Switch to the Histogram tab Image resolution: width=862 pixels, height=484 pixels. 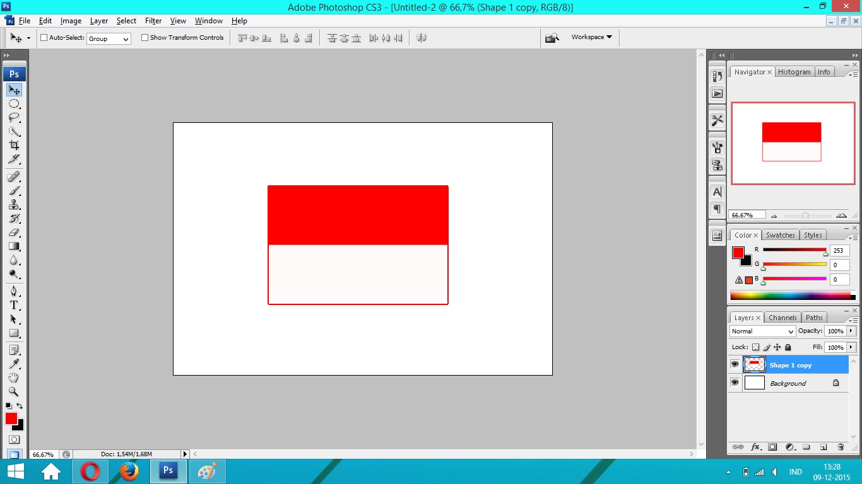click(794, 72)
